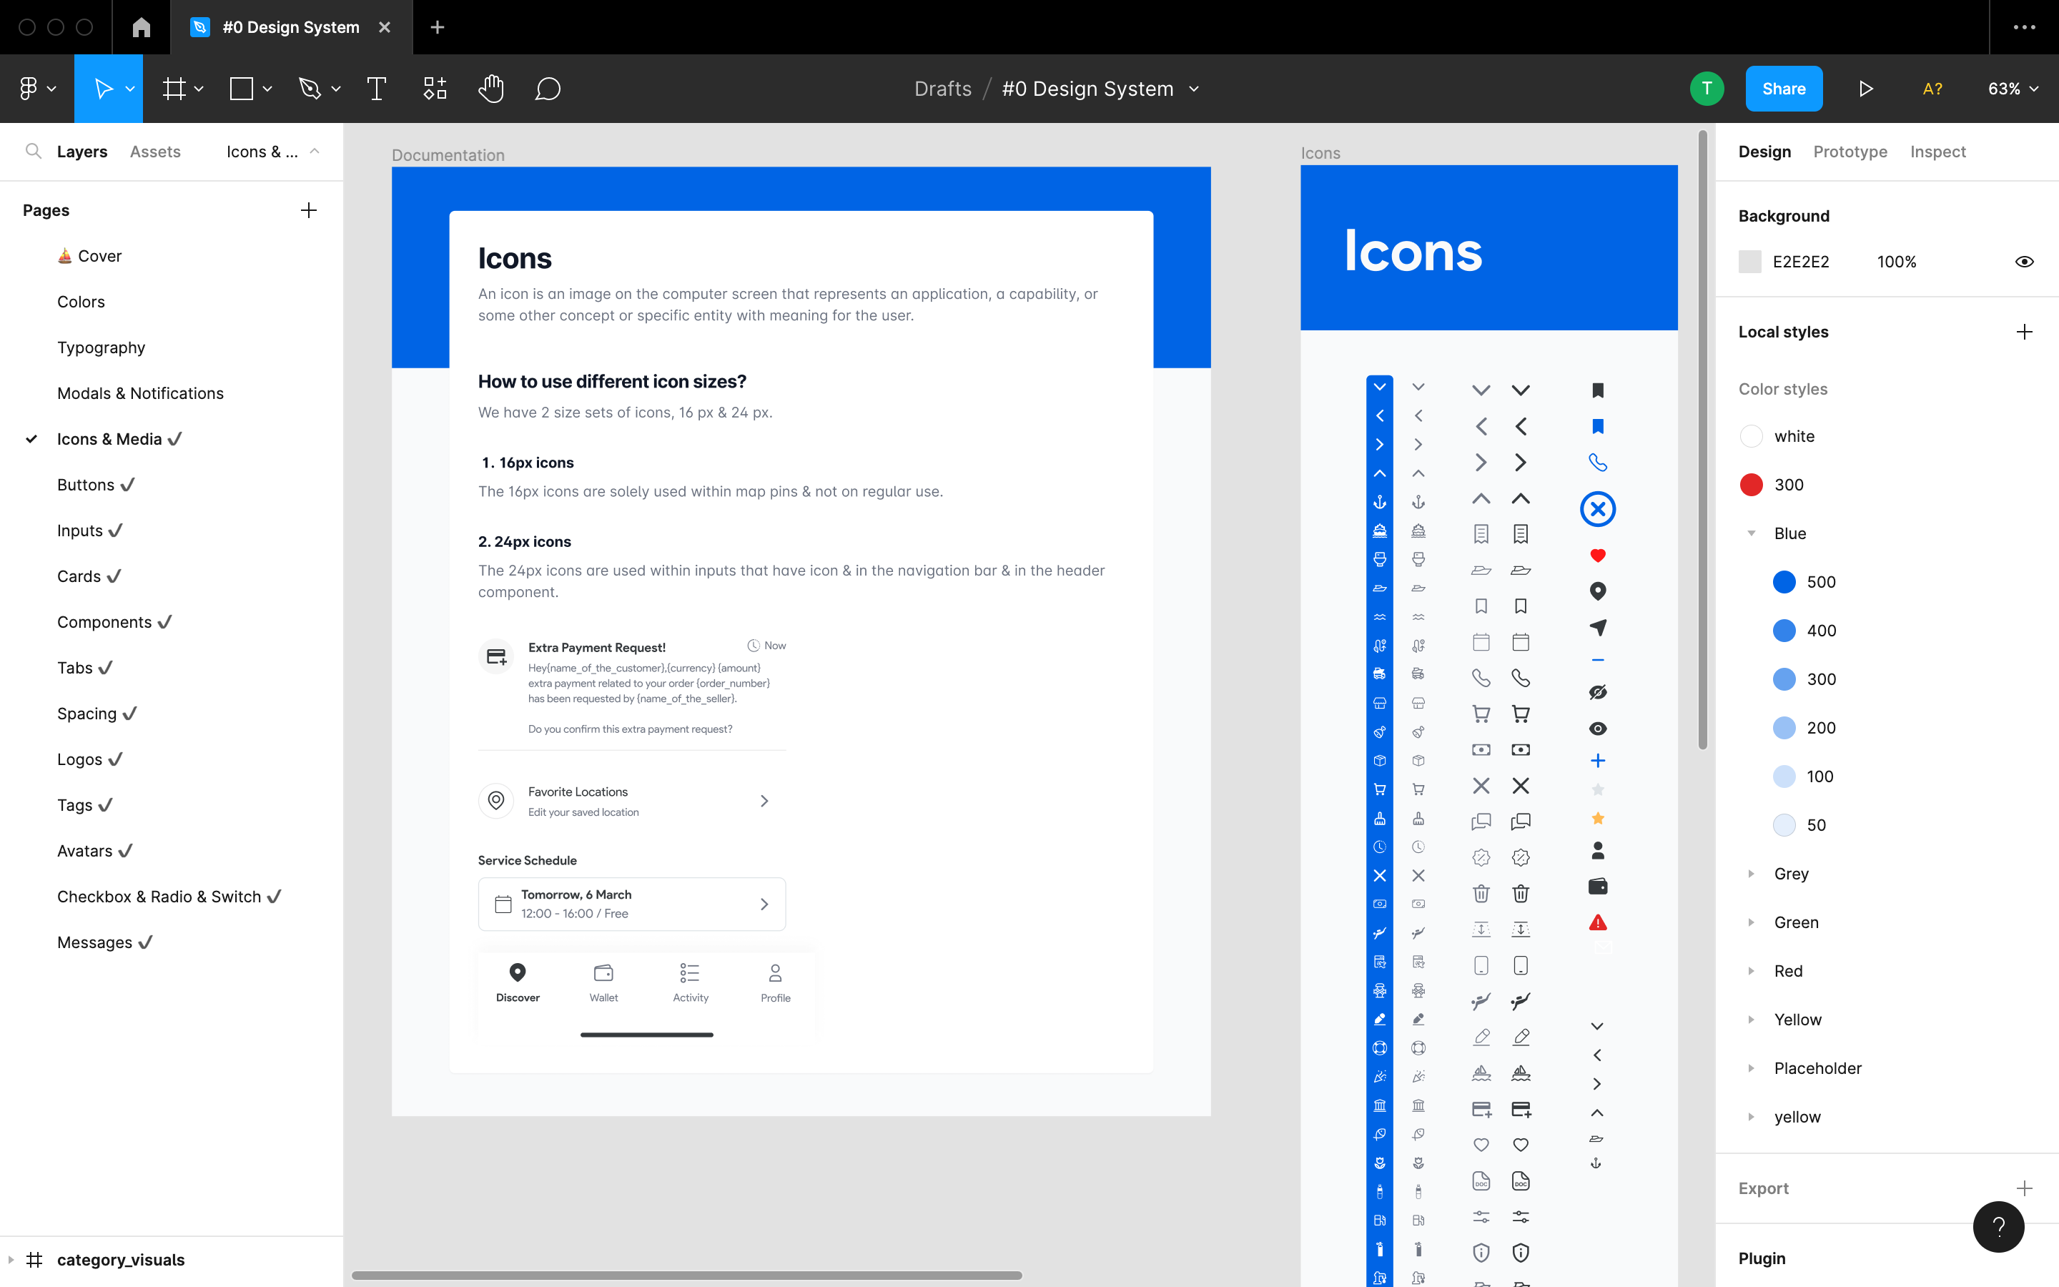Add a new page with plus button

tap(309, 210)
